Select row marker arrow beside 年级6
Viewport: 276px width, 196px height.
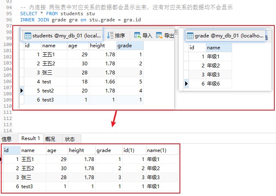[x=186, y=84]
